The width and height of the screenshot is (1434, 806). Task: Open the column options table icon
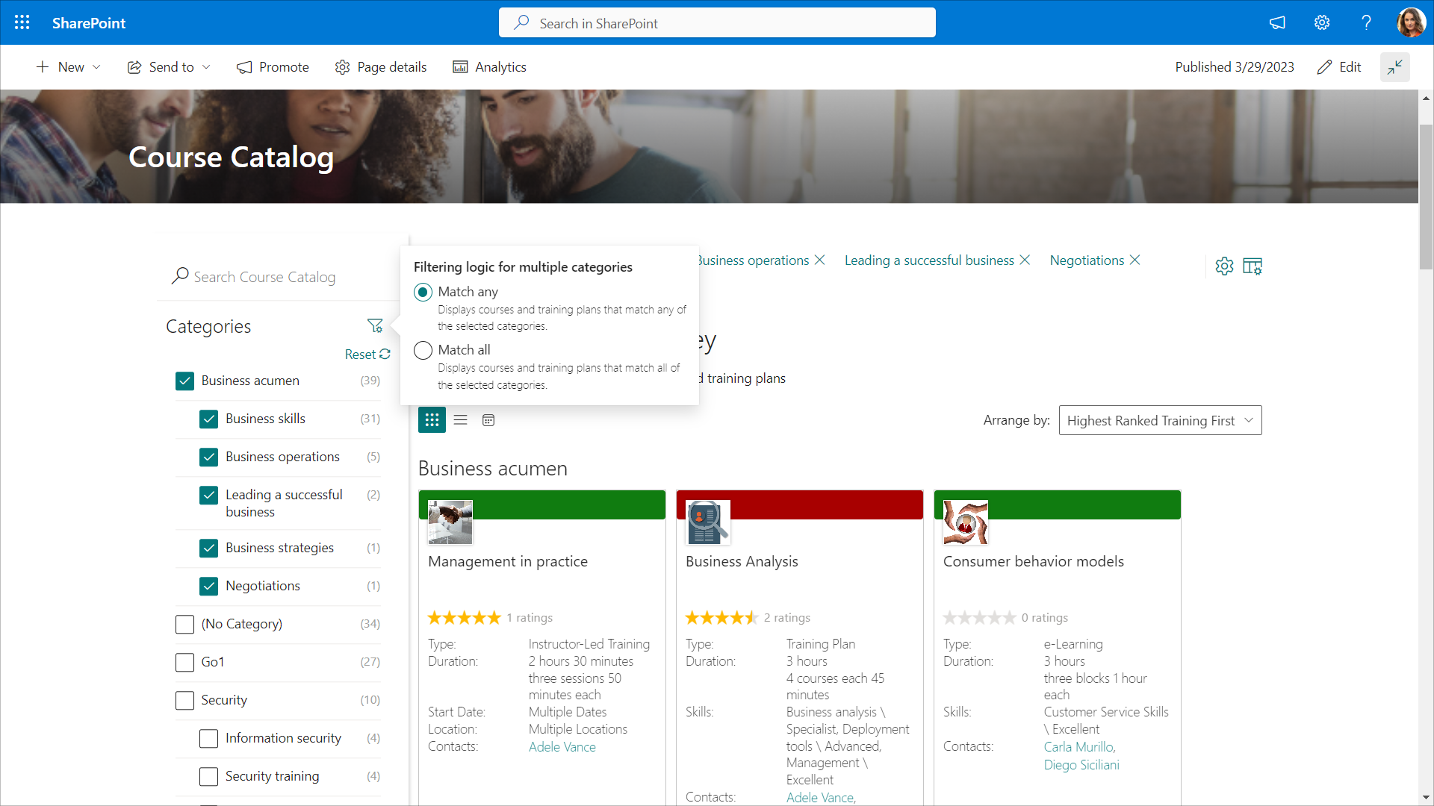point(1253,266)
